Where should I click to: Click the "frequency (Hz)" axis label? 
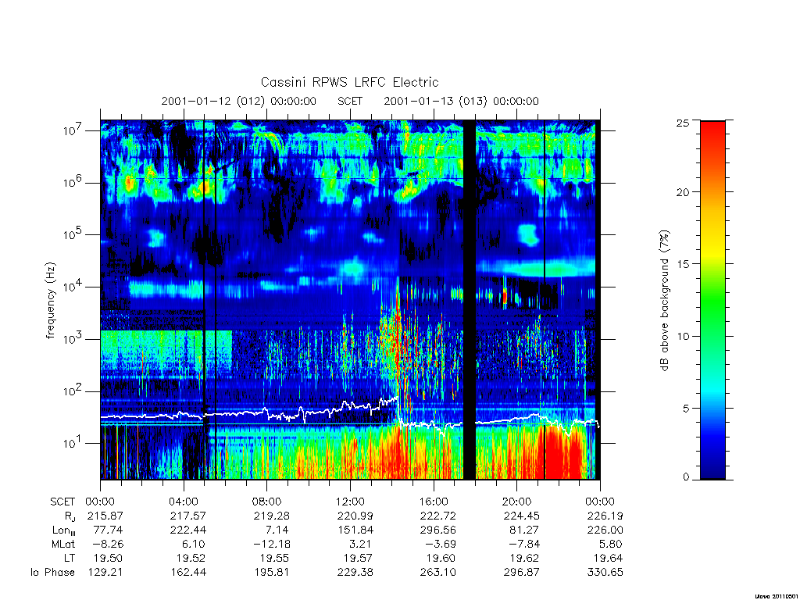tap(50, 301)
